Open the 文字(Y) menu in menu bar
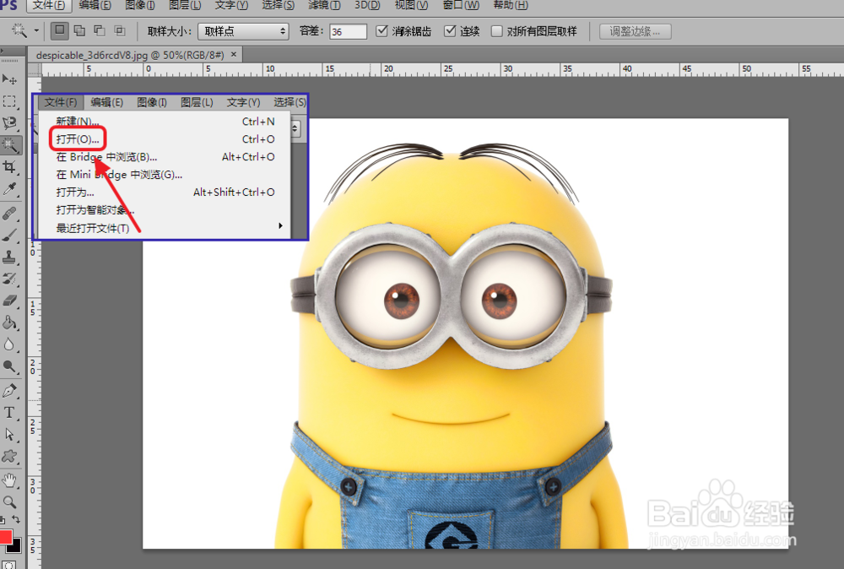This screenshot has width=844, height=569. pyautogui.click(x=231, y=5)
